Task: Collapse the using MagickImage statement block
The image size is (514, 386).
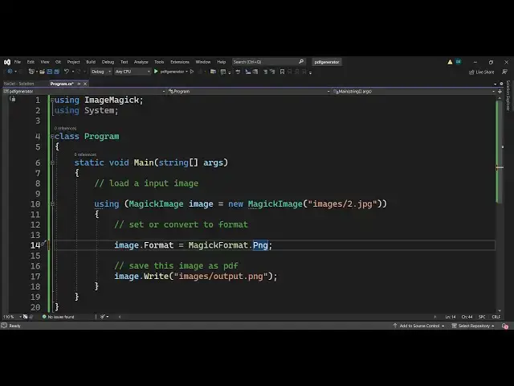Action: 52,203
